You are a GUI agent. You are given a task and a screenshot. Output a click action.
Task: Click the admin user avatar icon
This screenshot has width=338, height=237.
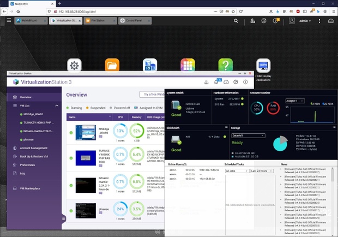point(292,21)
